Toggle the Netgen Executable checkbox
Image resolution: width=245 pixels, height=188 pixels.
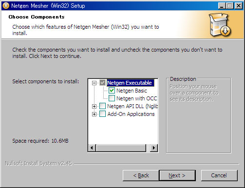tap(102, 83)
